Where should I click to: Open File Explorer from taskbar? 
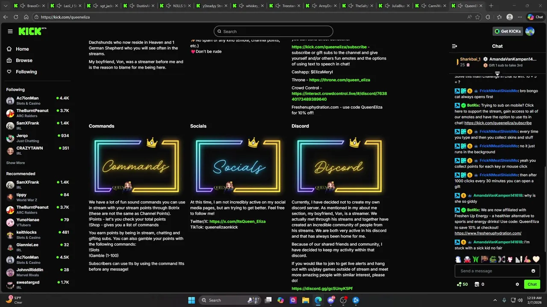pyautogui.click(x=306, y=300)
